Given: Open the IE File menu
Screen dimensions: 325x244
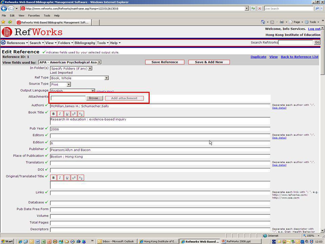Looking at the screenshot, I should click(4, 16).
